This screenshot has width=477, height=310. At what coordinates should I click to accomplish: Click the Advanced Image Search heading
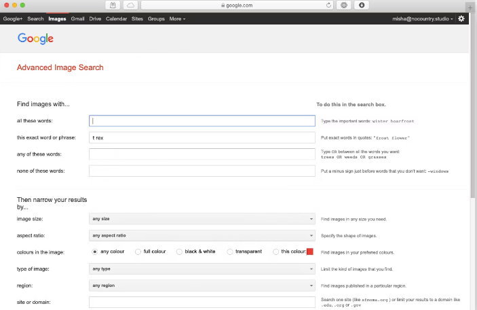click(60, 67)
